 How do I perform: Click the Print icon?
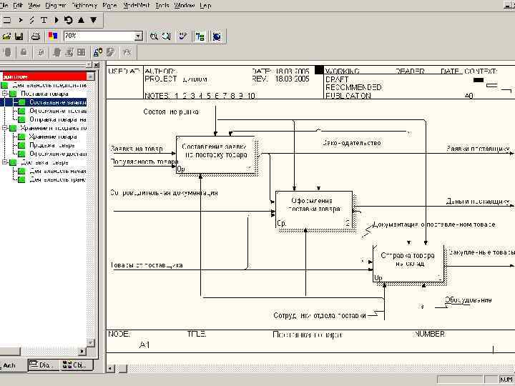pyautogui.click(x=35, y=36)
